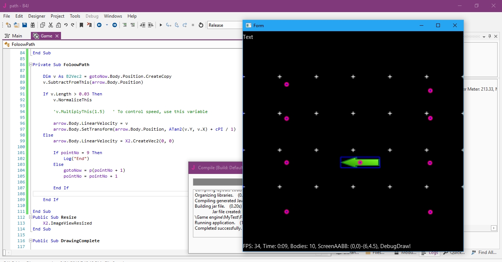
Task: Click the Undo arrow icon
Action: tap(66, 25)
